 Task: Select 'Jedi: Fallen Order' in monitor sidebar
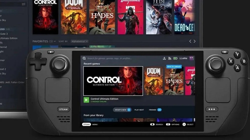[x=12, y=82]
